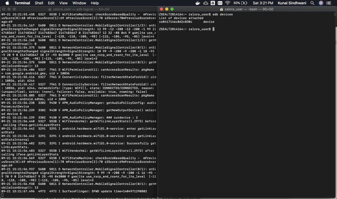The height and width of the screenshot is (199, 337).
Task: Click the Kunal Sindhwani user name menu
Action: (x=292, y=3)
